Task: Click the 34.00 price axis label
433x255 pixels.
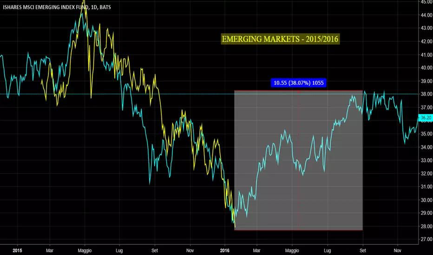Action: pos(426,147)
